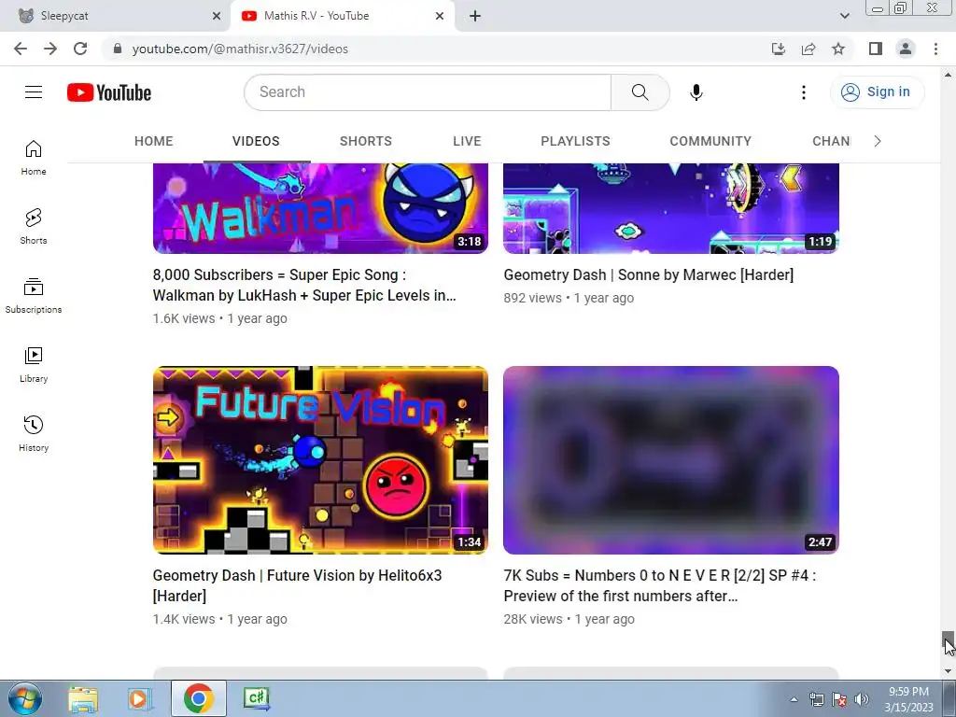Image resolution: width=956 pixels, height=717 pixels.
Task: Activate voice search microphone
Action: point(696,92)
